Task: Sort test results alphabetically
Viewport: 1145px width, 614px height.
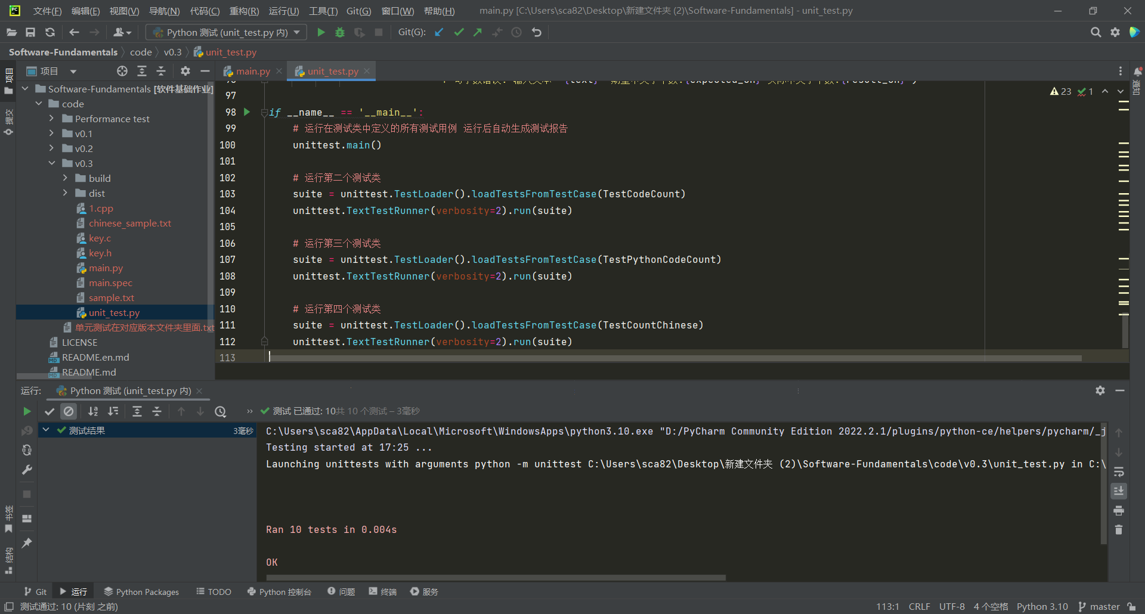Action: click(93, 411)
